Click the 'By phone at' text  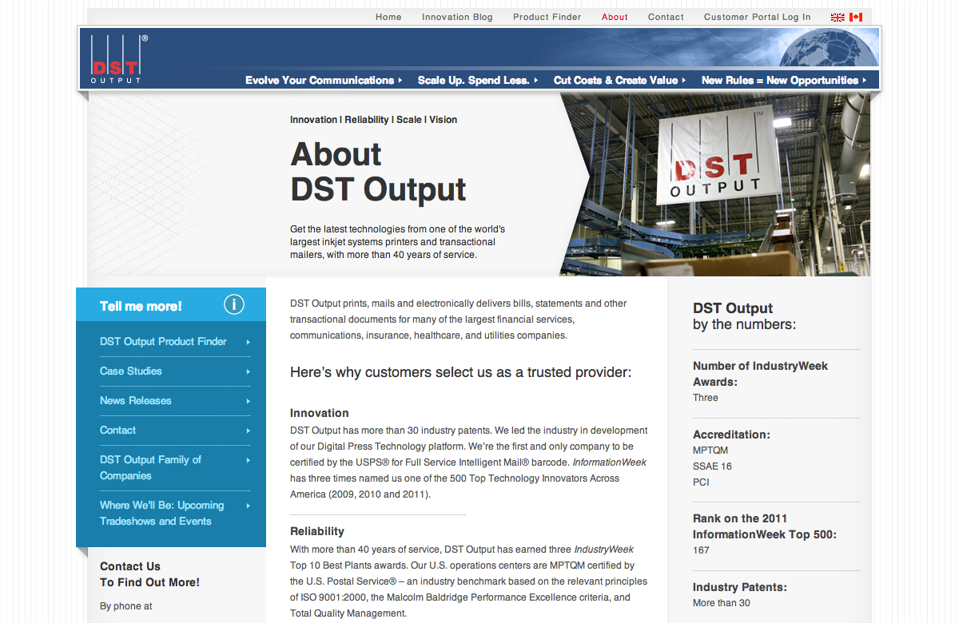125,606
